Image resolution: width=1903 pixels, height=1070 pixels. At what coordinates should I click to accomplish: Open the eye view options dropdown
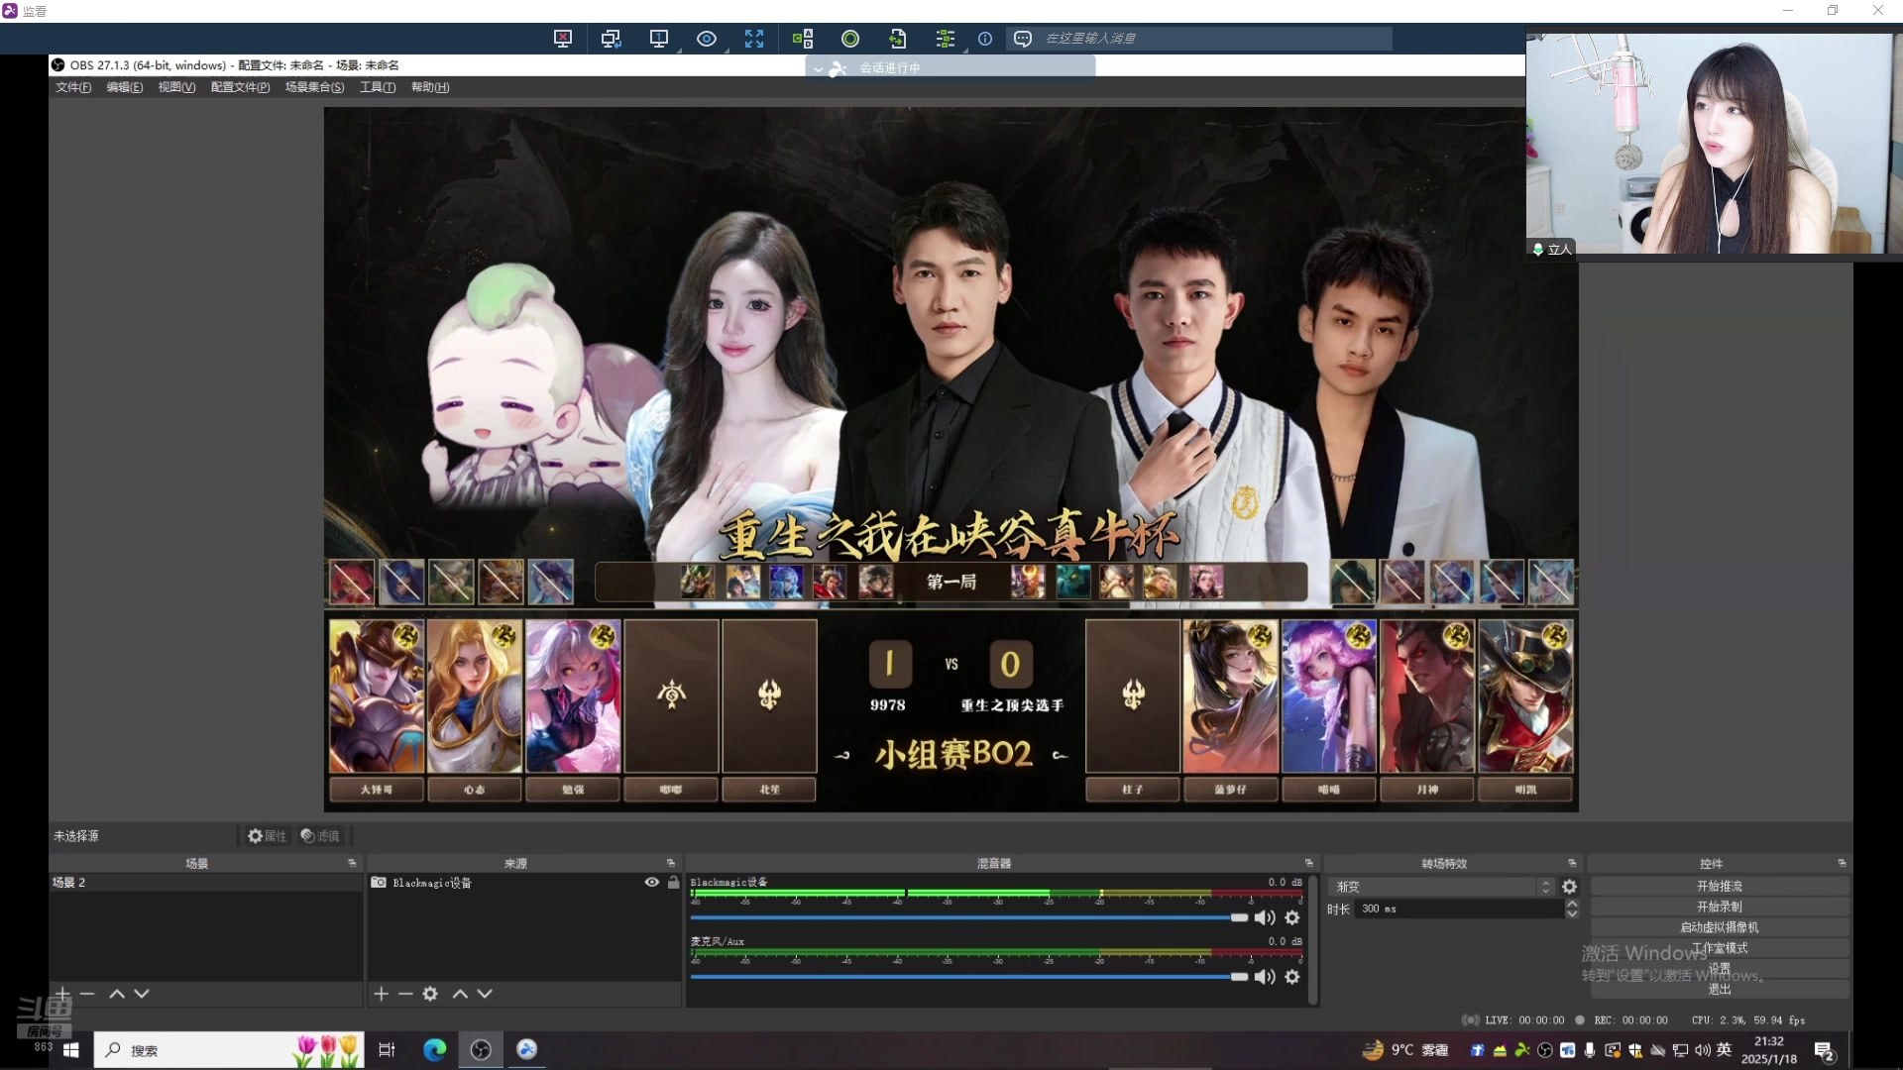[707, 39]
